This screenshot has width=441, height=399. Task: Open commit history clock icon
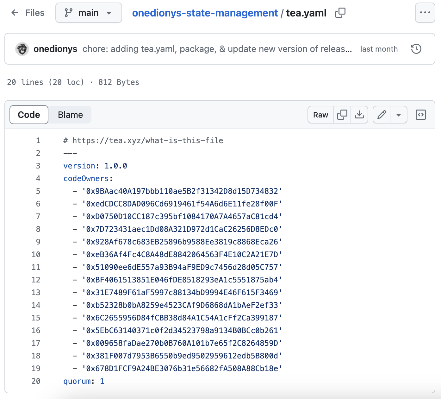coord(416,49)
